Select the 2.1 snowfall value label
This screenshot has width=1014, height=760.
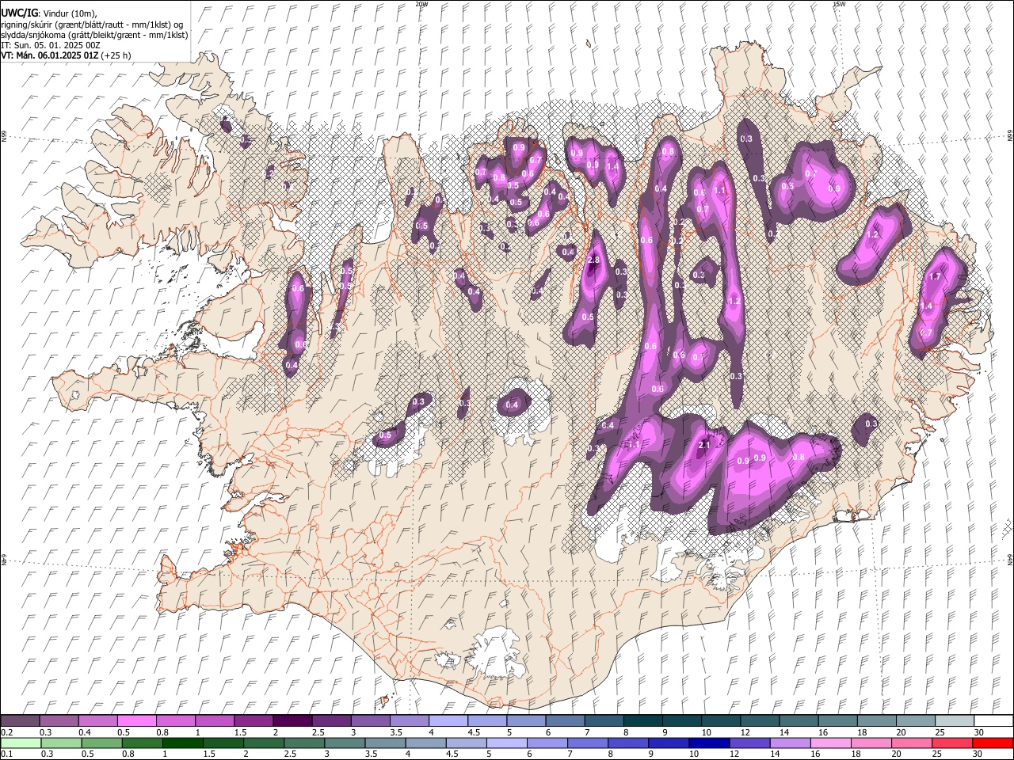pyautogui.click(x=705, y=446)
